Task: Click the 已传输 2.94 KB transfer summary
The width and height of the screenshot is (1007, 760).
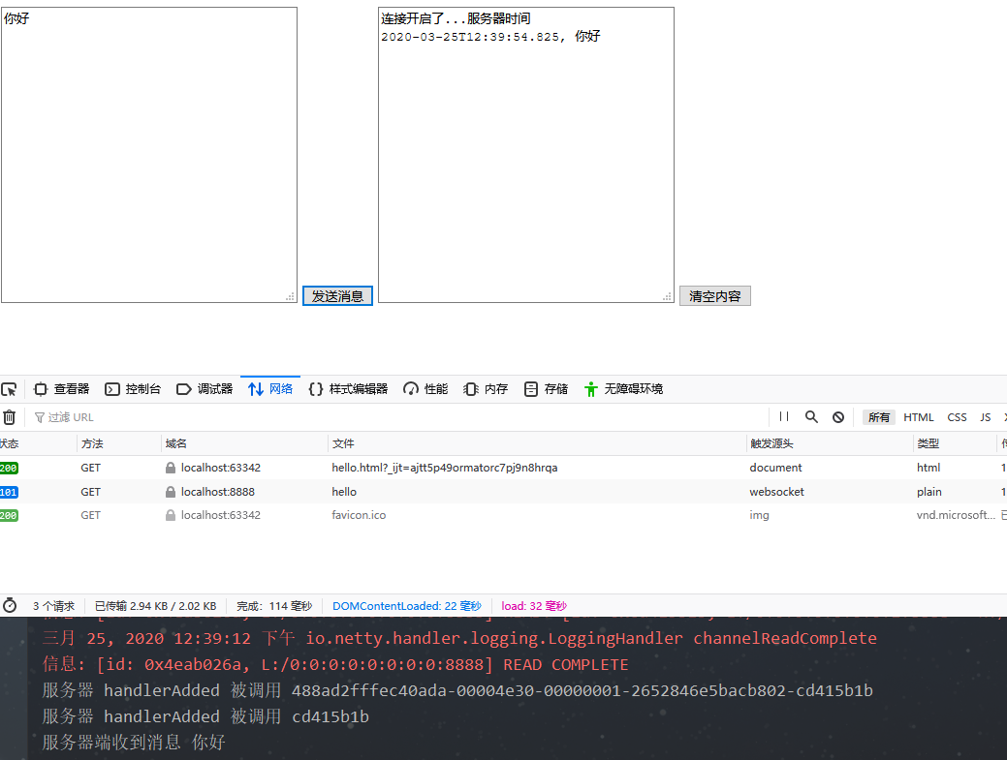Action: [155, 606]
